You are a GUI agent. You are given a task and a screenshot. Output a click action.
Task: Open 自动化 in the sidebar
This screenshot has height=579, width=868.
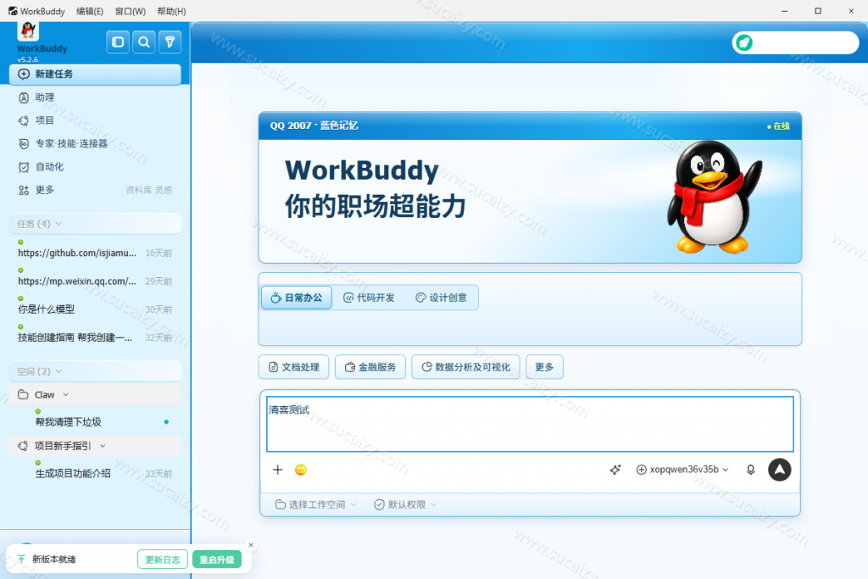95,167
